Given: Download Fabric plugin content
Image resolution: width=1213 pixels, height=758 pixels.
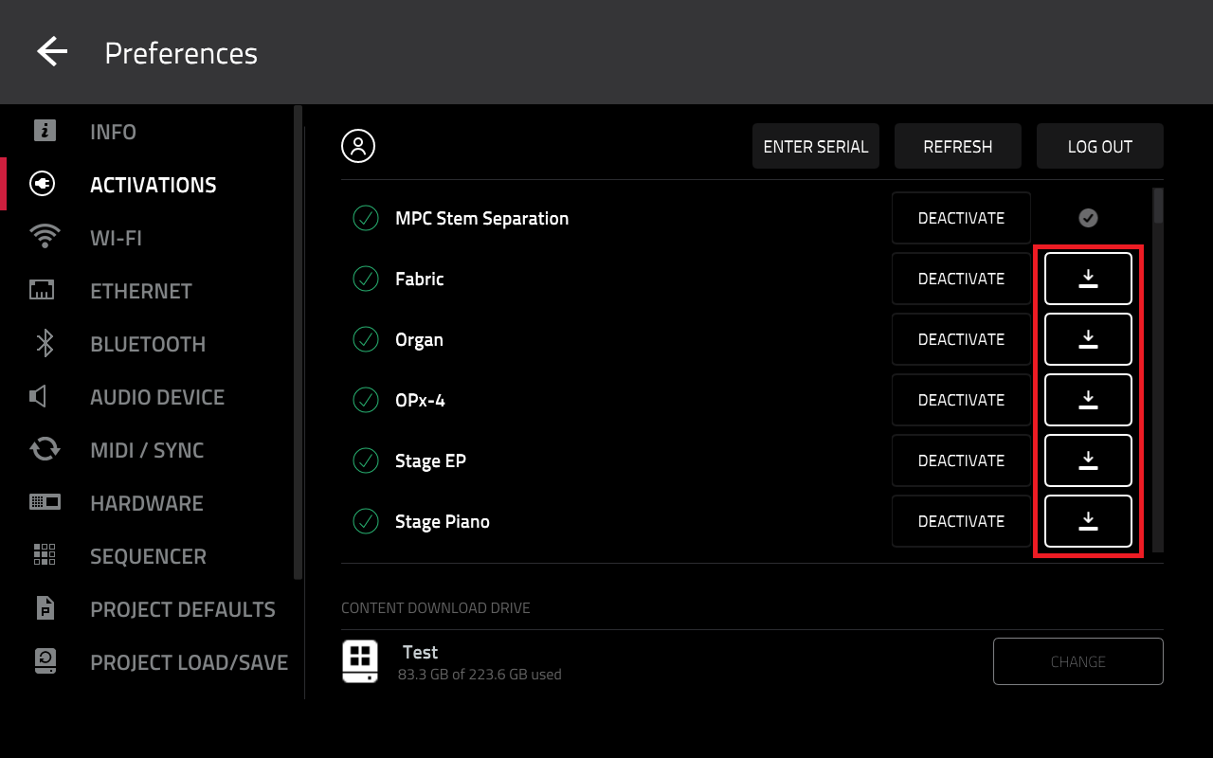Looking at the screenshot, I should tap(1088, 279).
